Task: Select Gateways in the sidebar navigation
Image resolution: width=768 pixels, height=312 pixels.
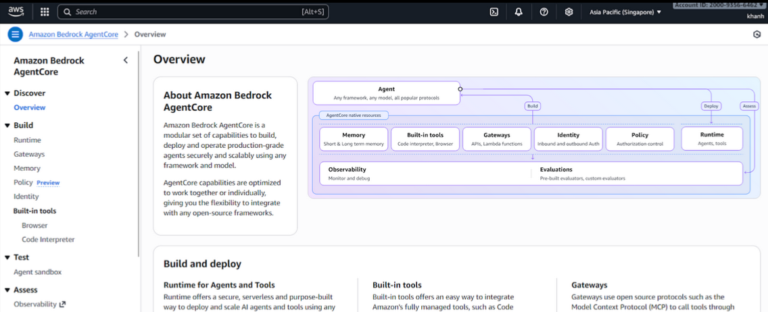Action: click(29, 155)
